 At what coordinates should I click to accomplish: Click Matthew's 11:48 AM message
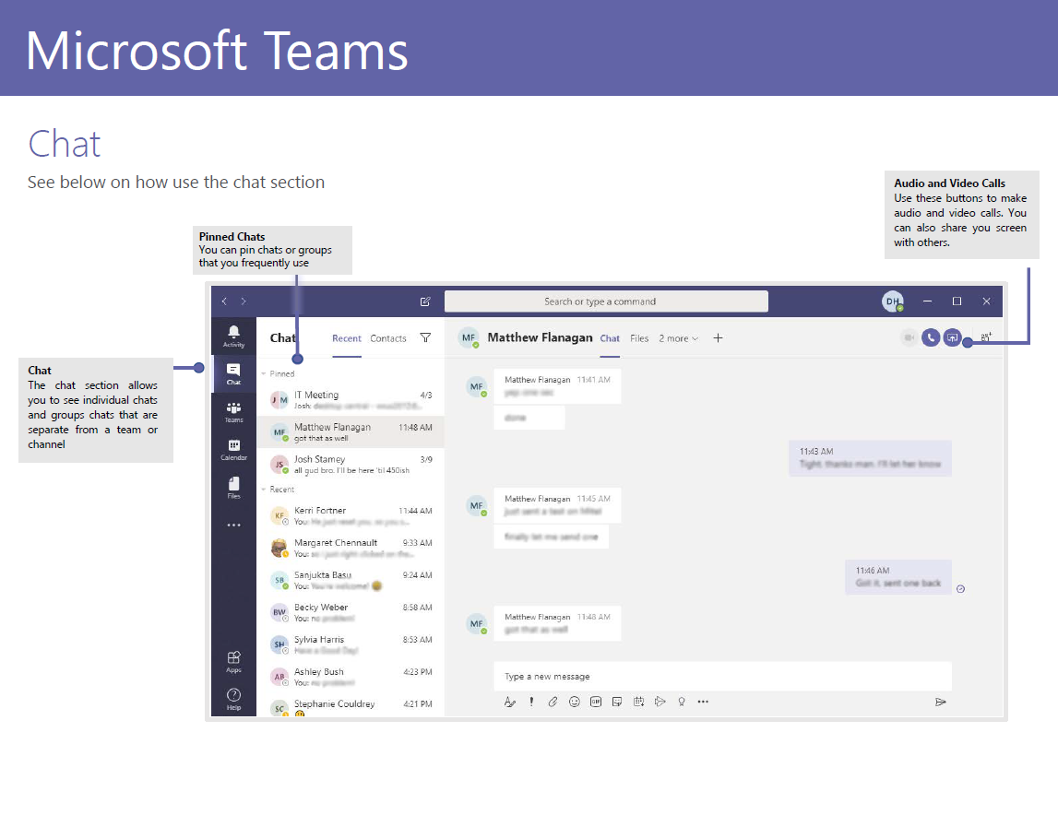557,622
